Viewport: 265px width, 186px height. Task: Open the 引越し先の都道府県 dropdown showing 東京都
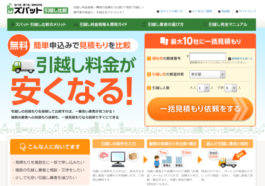pos(207,75)
